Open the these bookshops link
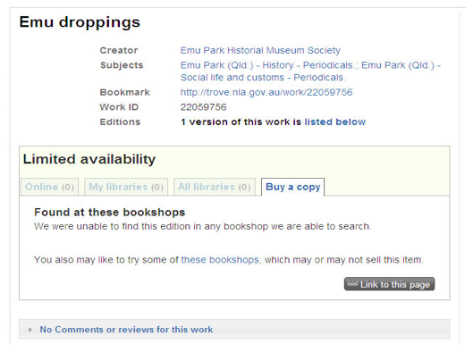473x361 pixels. [220, 260]
